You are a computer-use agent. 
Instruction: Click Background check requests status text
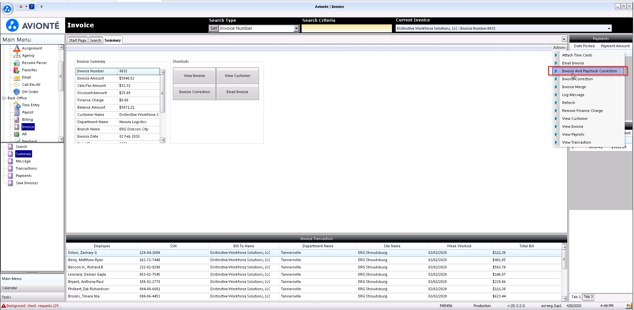pos(34,306)
